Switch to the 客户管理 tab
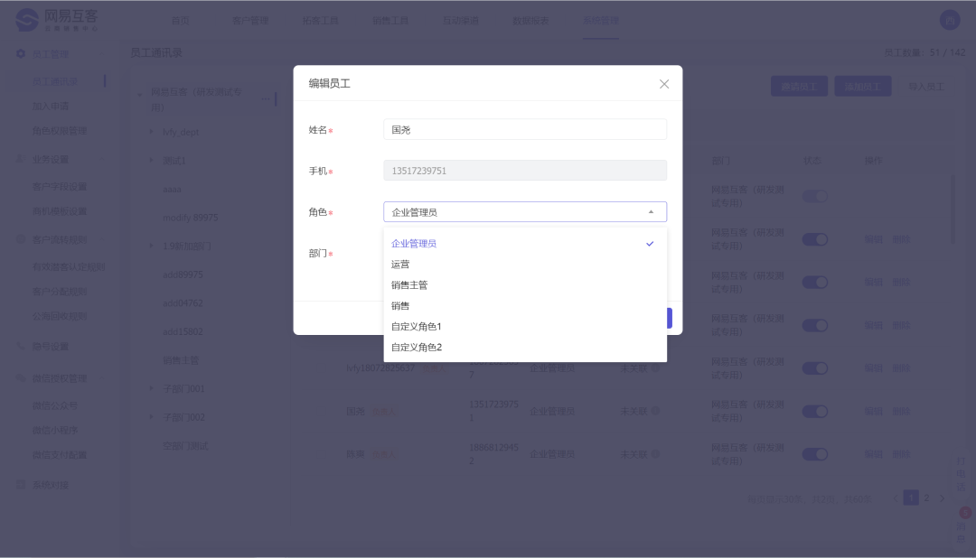976x558 pixels. coord(249,20)
